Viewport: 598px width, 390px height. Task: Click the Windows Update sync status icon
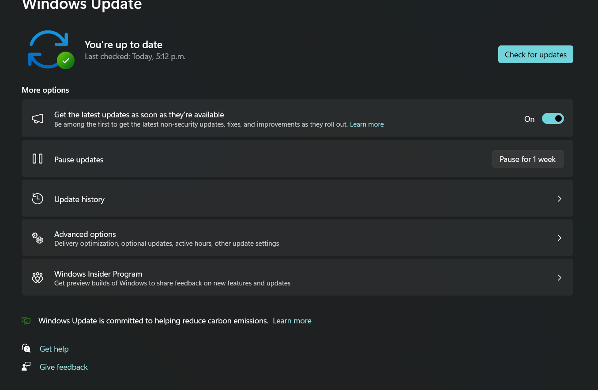click(51, 49)
